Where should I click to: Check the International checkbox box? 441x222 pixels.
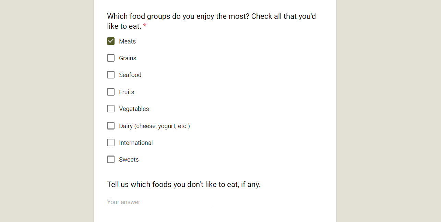point(111,143)
